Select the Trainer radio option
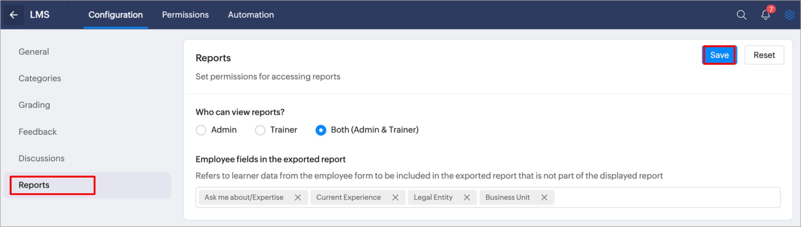 click(260, 130)
